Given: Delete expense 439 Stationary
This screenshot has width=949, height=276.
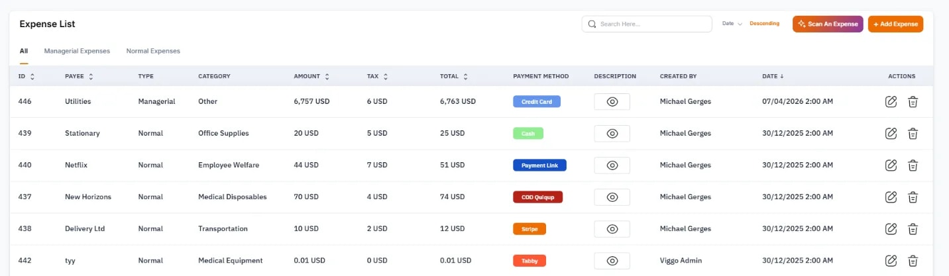Looking at the screenshot, I should point(913,134).
